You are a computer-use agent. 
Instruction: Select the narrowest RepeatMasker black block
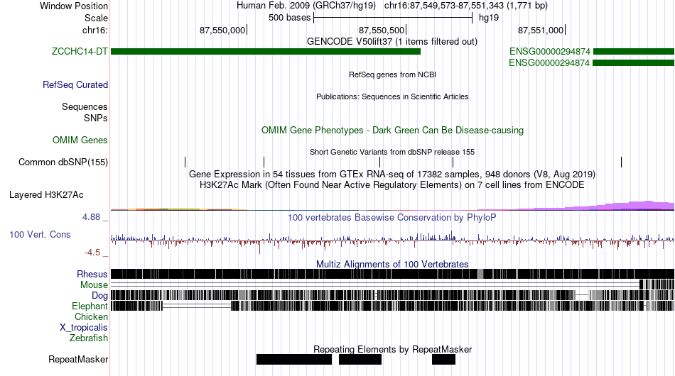pyautogui.click(x=443, y=359)
